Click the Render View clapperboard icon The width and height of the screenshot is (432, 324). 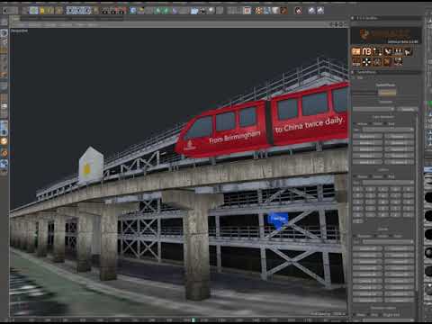(x=105, y=11)
